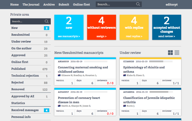Click 'see manuscripts >' on new tile
The image size is (192, 121).
coord(69,36)
